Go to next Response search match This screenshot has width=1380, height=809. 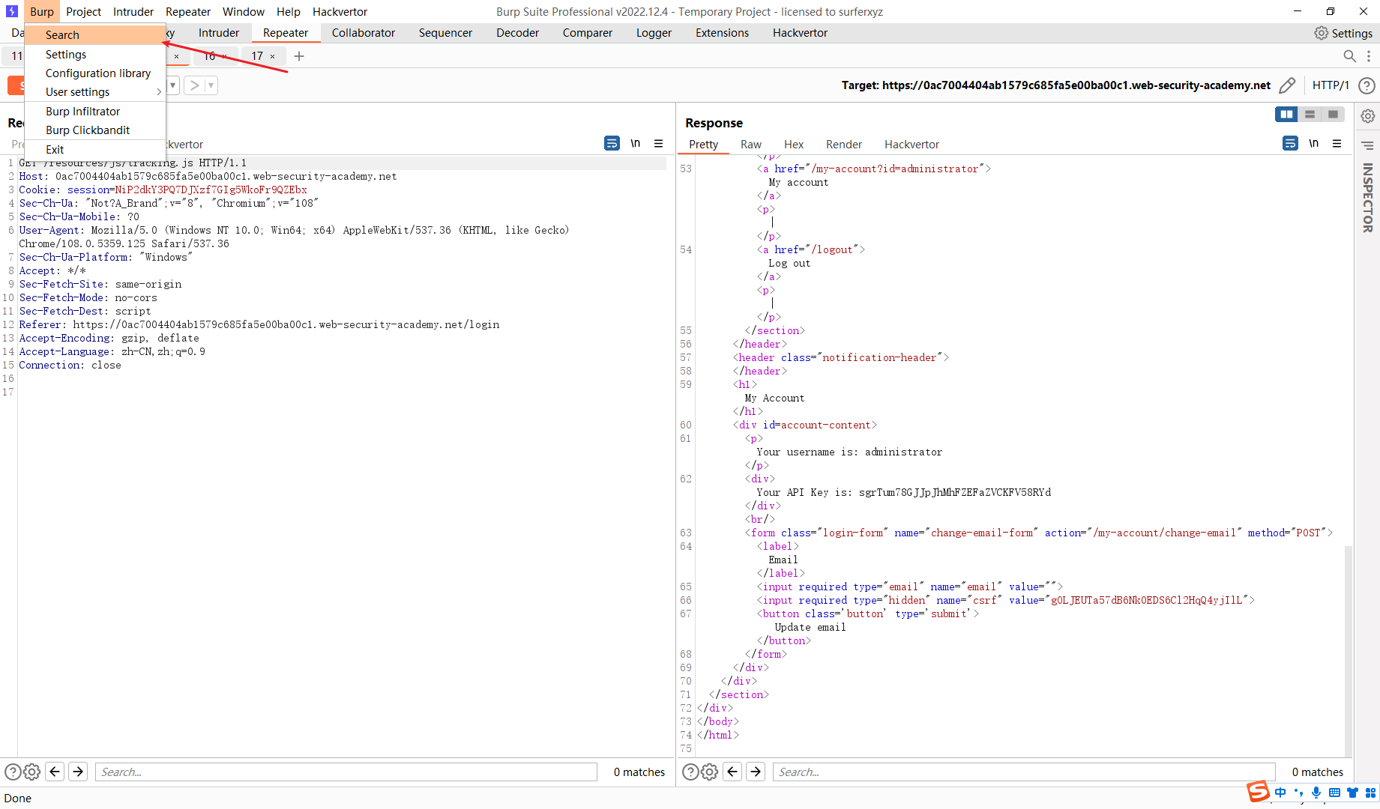click(756, 772)
